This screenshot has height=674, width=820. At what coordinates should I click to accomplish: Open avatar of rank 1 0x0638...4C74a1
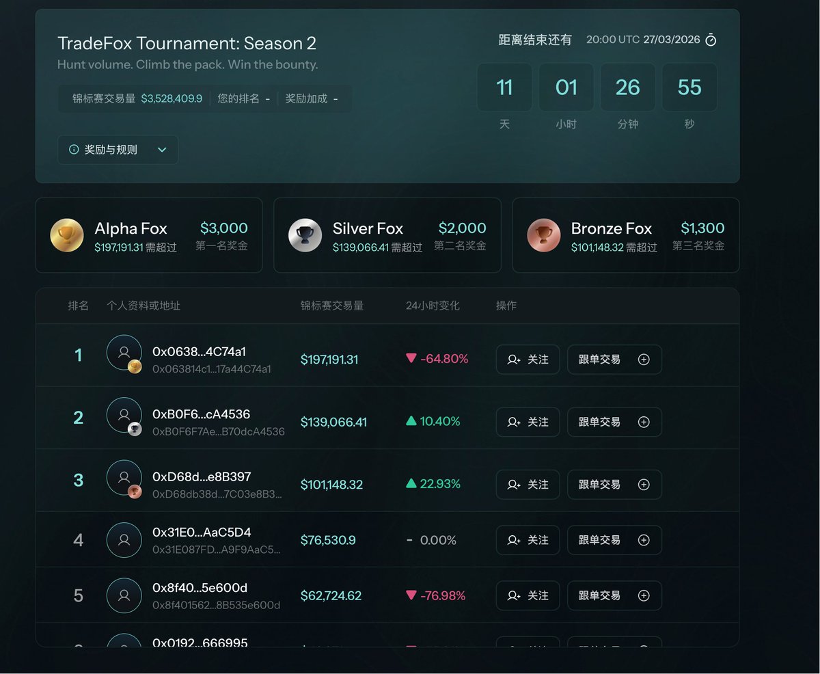tap(124, 353)
